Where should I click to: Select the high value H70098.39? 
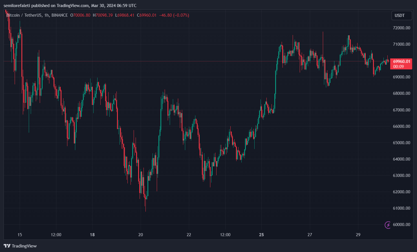[103, 15]
